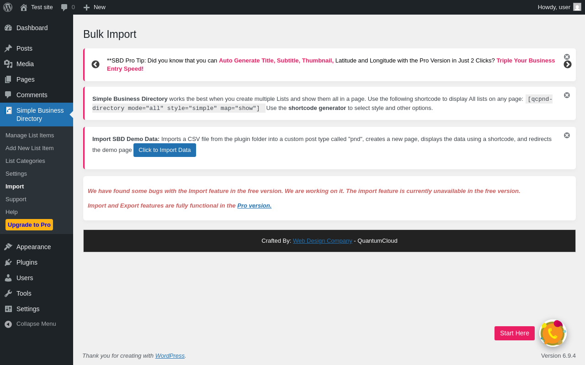Dismiss the shortcode info notice

[x=567, y=95]
